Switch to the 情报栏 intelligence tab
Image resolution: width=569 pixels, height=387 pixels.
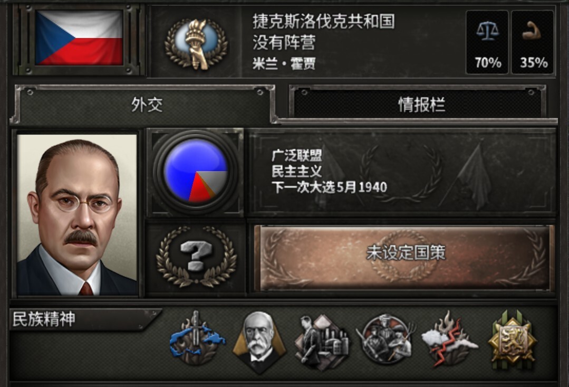[421, 105]
